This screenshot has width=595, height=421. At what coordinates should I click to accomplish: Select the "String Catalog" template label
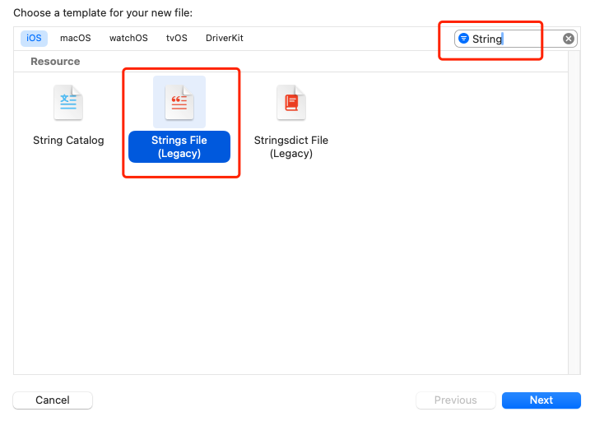pyautogui.click(x=68, y=141)
